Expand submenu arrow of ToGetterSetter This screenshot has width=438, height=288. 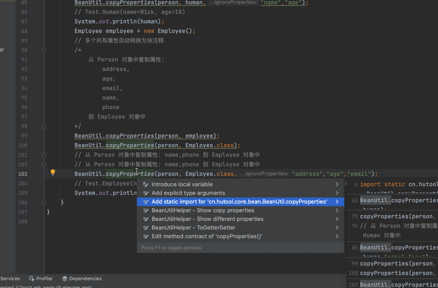tap(337, 228)
